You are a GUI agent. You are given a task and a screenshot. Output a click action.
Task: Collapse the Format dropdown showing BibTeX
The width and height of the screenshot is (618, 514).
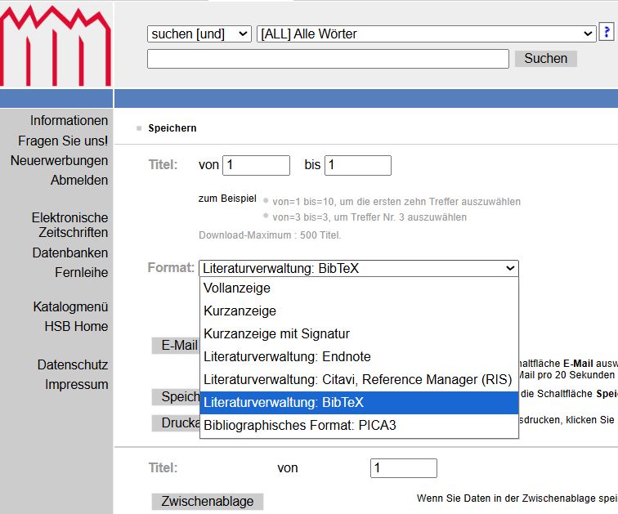coord(358,268)
